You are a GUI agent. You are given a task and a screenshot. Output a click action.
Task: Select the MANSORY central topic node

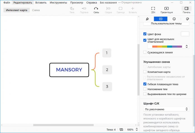69,70
